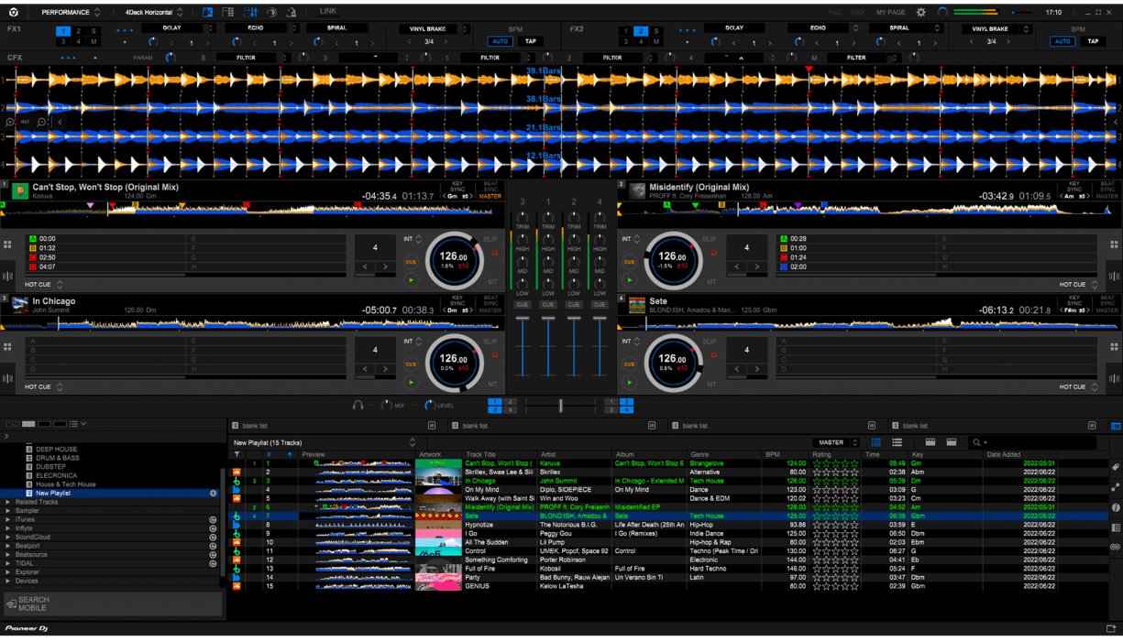This screenshot has height=641, width=1123.
Task: Click FX1 TAP button
Action: coord(530,41)
